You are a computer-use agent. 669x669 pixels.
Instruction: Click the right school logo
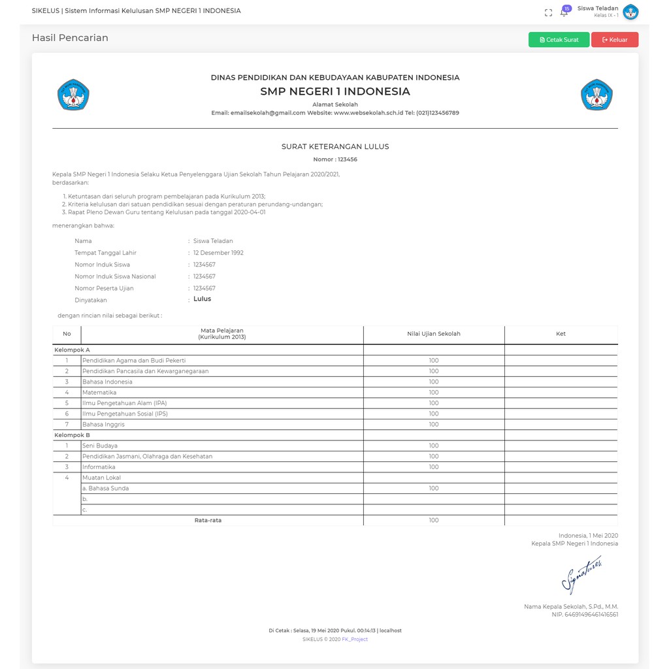(596, 95)
